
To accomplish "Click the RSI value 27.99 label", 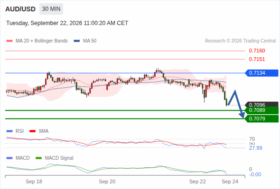I will [256, 148].
